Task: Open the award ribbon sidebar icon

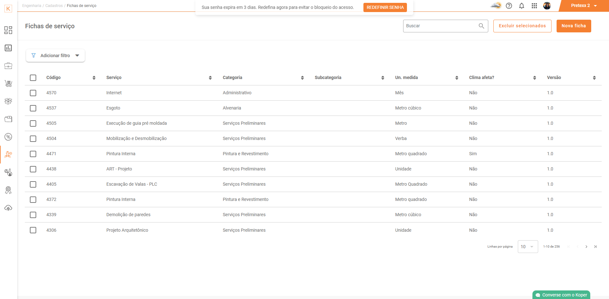Action: [x=8, y=190]
